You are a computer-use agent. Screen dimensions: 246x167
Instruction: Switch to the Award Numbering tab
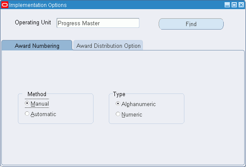37,46
